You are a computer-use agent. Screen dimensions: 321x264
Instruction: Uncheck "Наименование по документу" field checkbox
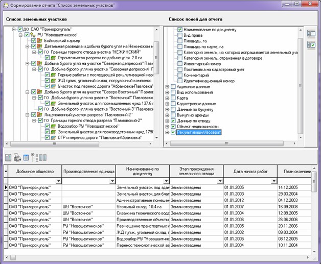click(x=180, y=31)
